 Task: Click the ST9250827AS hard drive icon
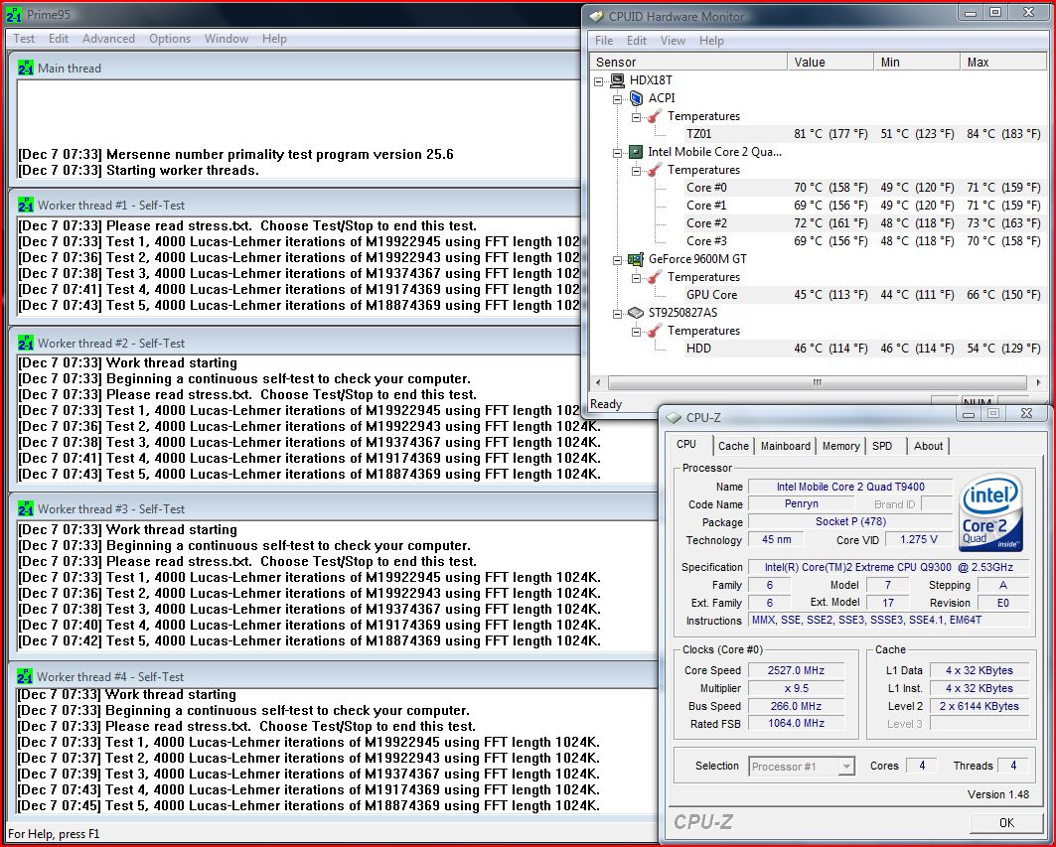coord(636,313)
